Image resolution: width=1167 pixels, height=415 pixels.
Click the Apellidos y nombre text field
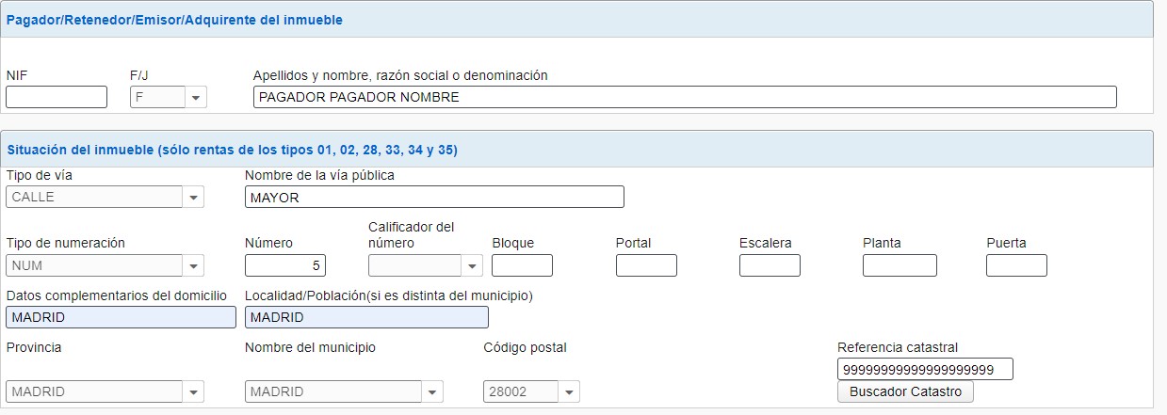pos(684,97)
